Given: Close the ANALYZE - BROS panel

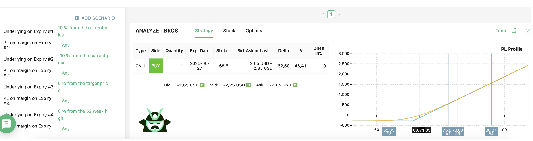Looking at the screenshot, I should pos(528,31).
